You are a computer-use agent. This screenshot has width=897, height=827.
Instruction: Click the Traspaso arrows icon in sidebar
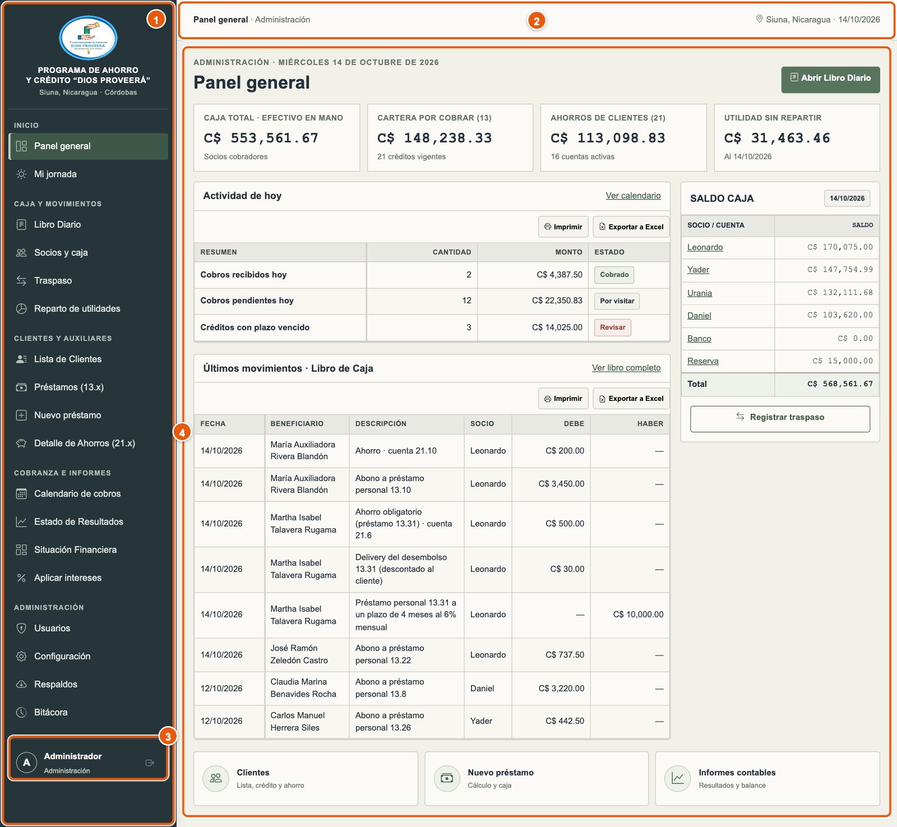tap(21, 281)
